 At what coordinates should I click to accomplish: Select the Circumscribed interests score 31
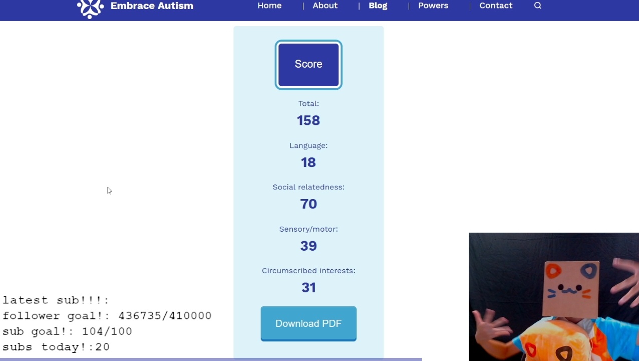coord(308,287)
